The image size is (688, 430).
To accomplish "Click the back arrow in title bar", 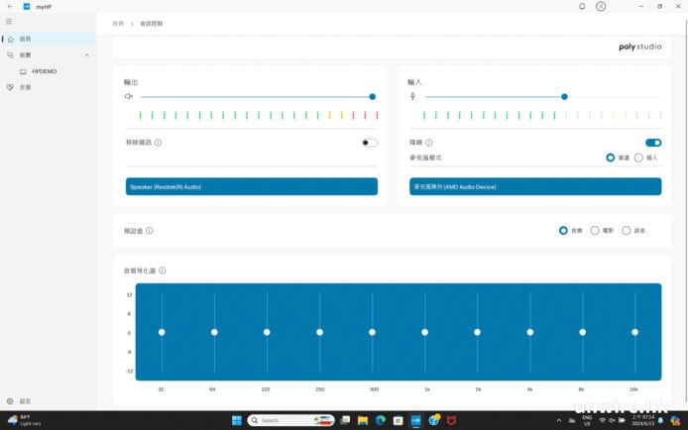I will coord(9,6).
